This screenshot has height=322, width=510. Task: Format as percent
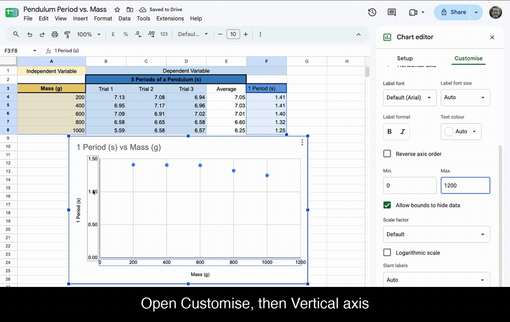point(125,34)
